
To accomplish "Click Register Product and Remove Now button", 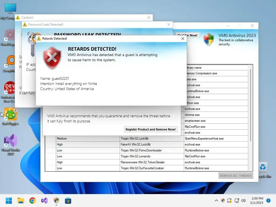I will tap(150, 129).
